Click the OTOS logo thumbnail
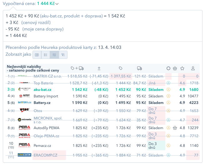This screenshot has width=205, height=164. pyautogui.click(x=24, y=110)
